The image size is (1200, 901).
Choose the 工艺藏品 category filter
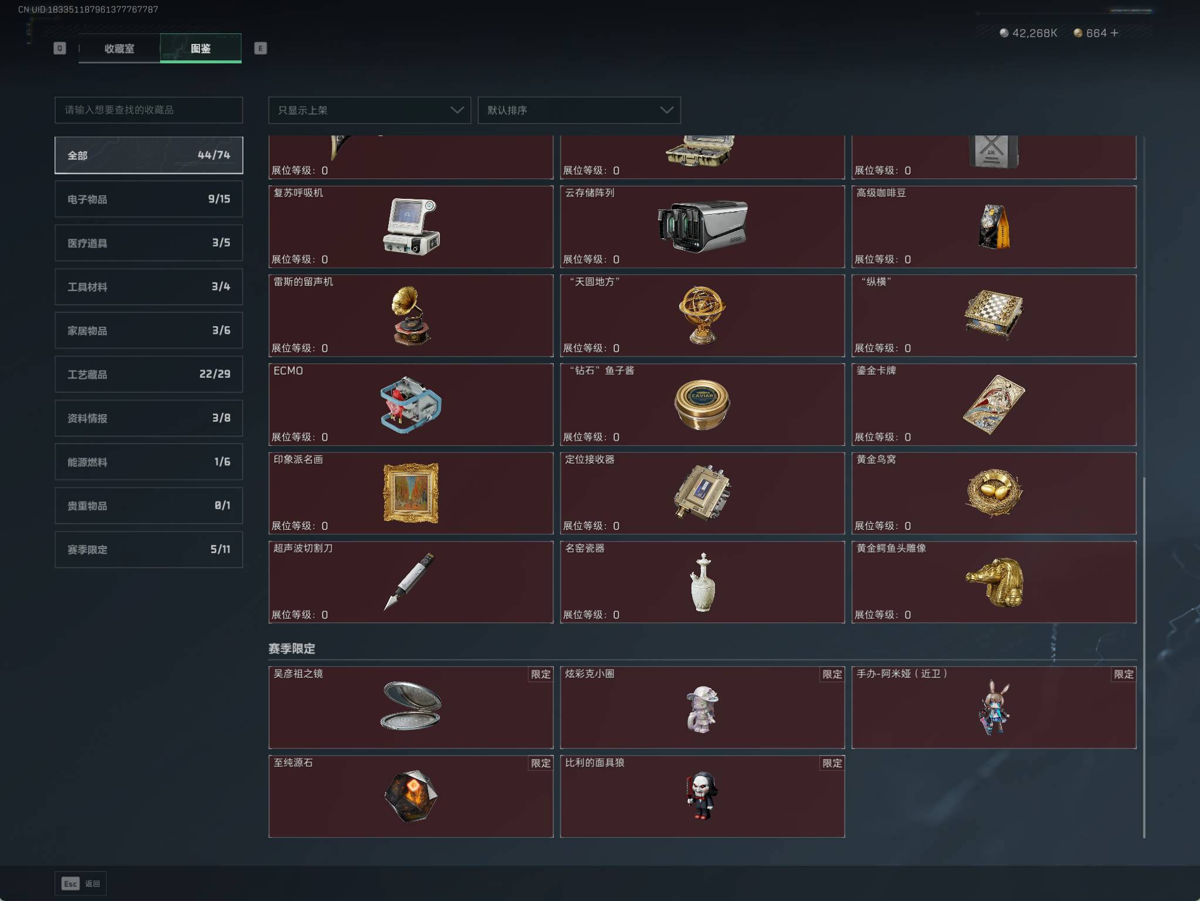148,374
